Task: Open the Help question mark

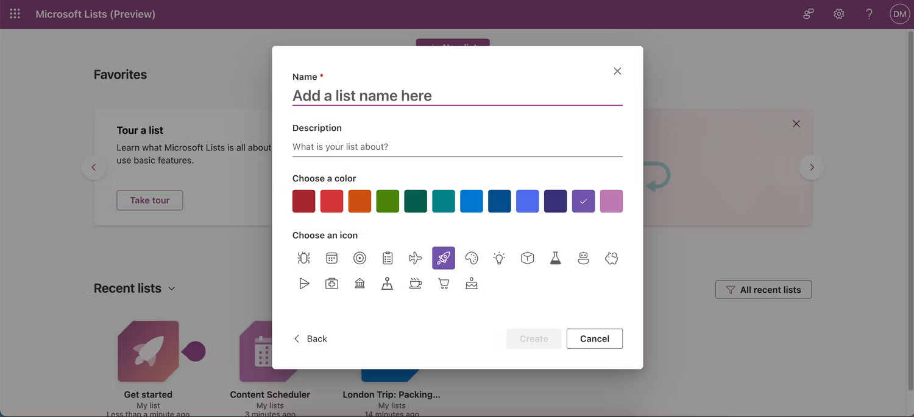Action: (x=870, y=14)
